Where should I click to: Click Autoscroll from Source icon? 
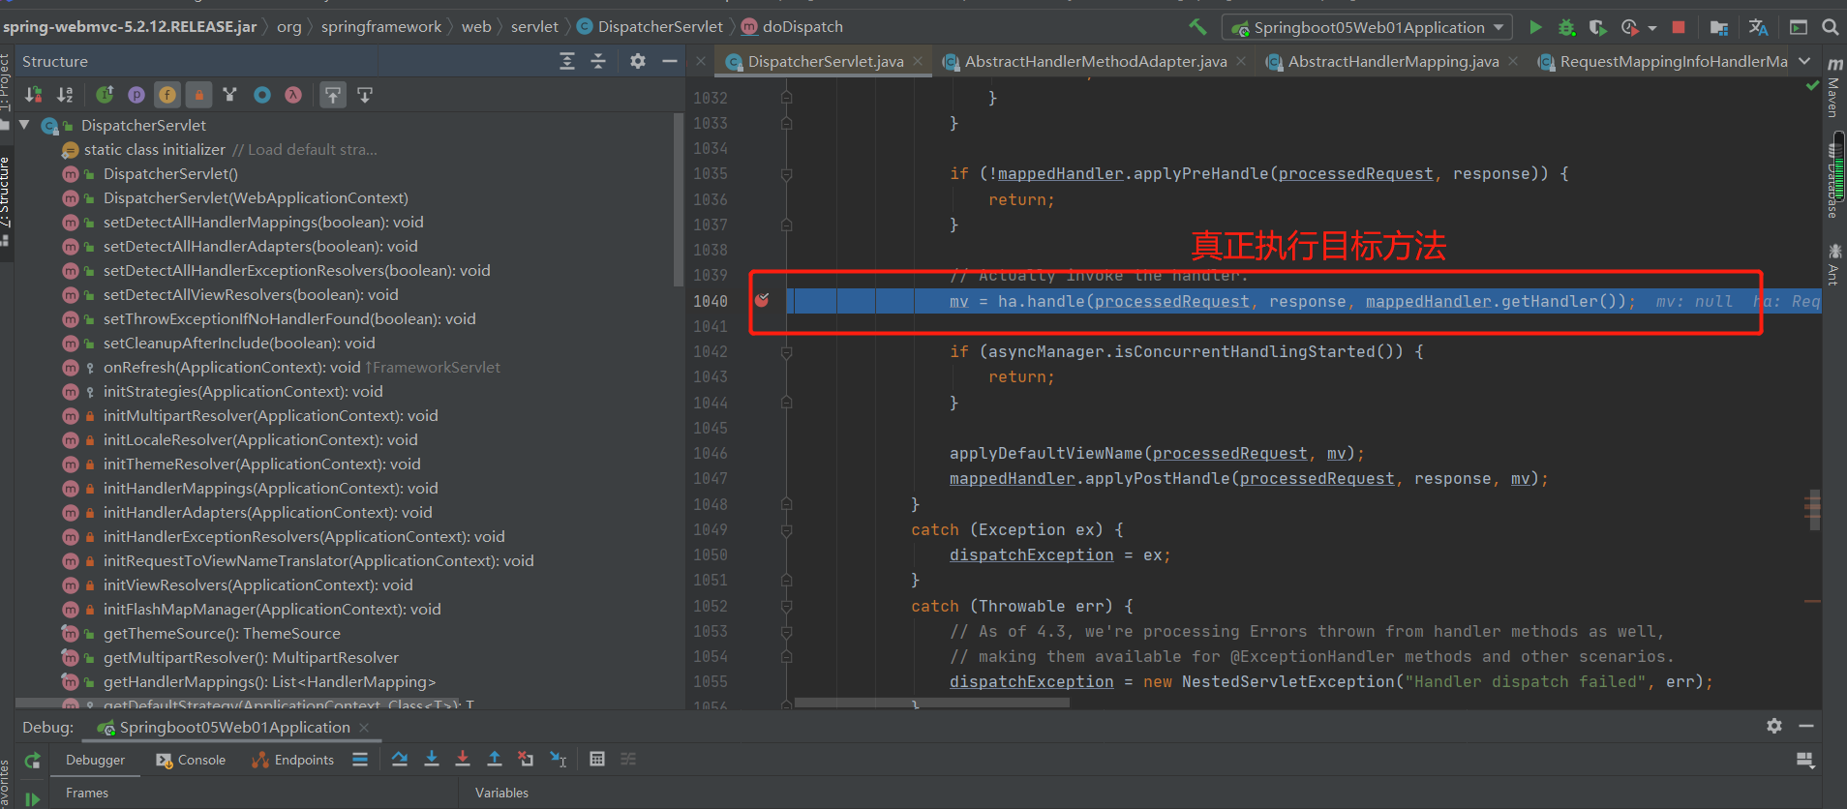tap(365, 95)
